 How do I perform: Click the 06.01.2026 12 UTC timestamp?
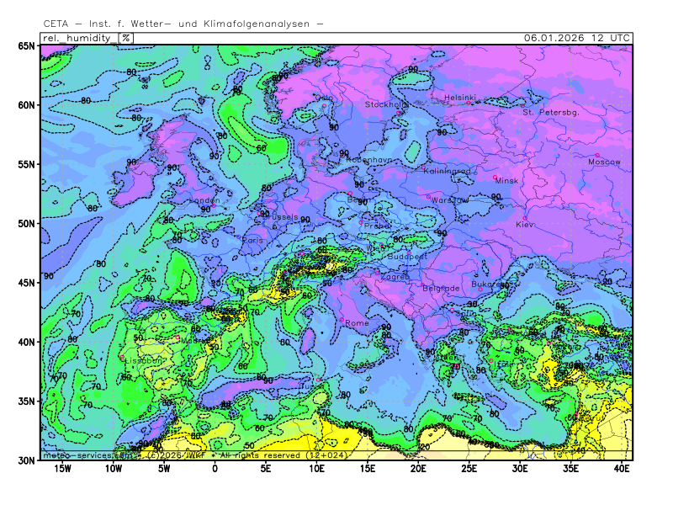575,38
